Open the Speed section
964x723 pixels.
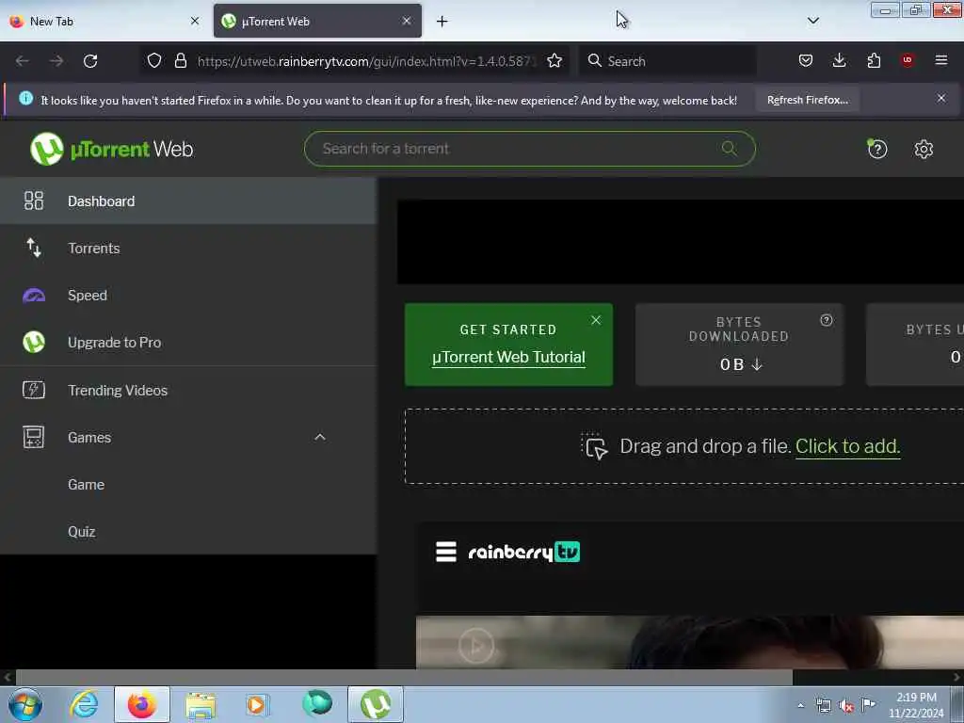tap(188, 295)
